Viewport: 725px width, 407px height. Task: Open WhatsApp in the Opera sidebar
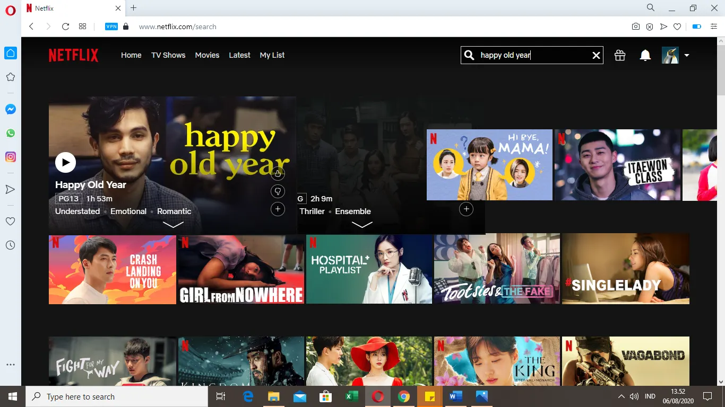pyautogui.click(x=11, y=133)
